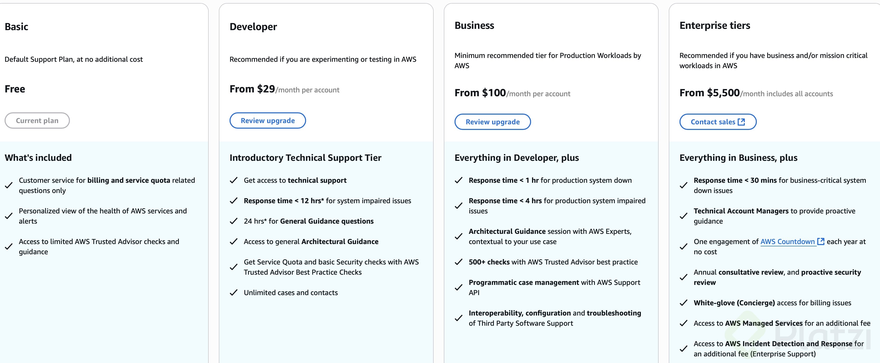Click the external link icon in Contact sales
This screenshot has height=363, width=880.
pos(741,122)
